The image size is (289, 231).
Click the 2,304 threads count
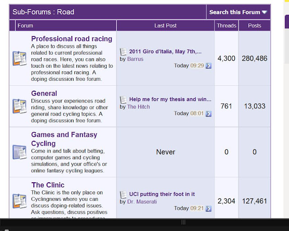pos(226,201)
